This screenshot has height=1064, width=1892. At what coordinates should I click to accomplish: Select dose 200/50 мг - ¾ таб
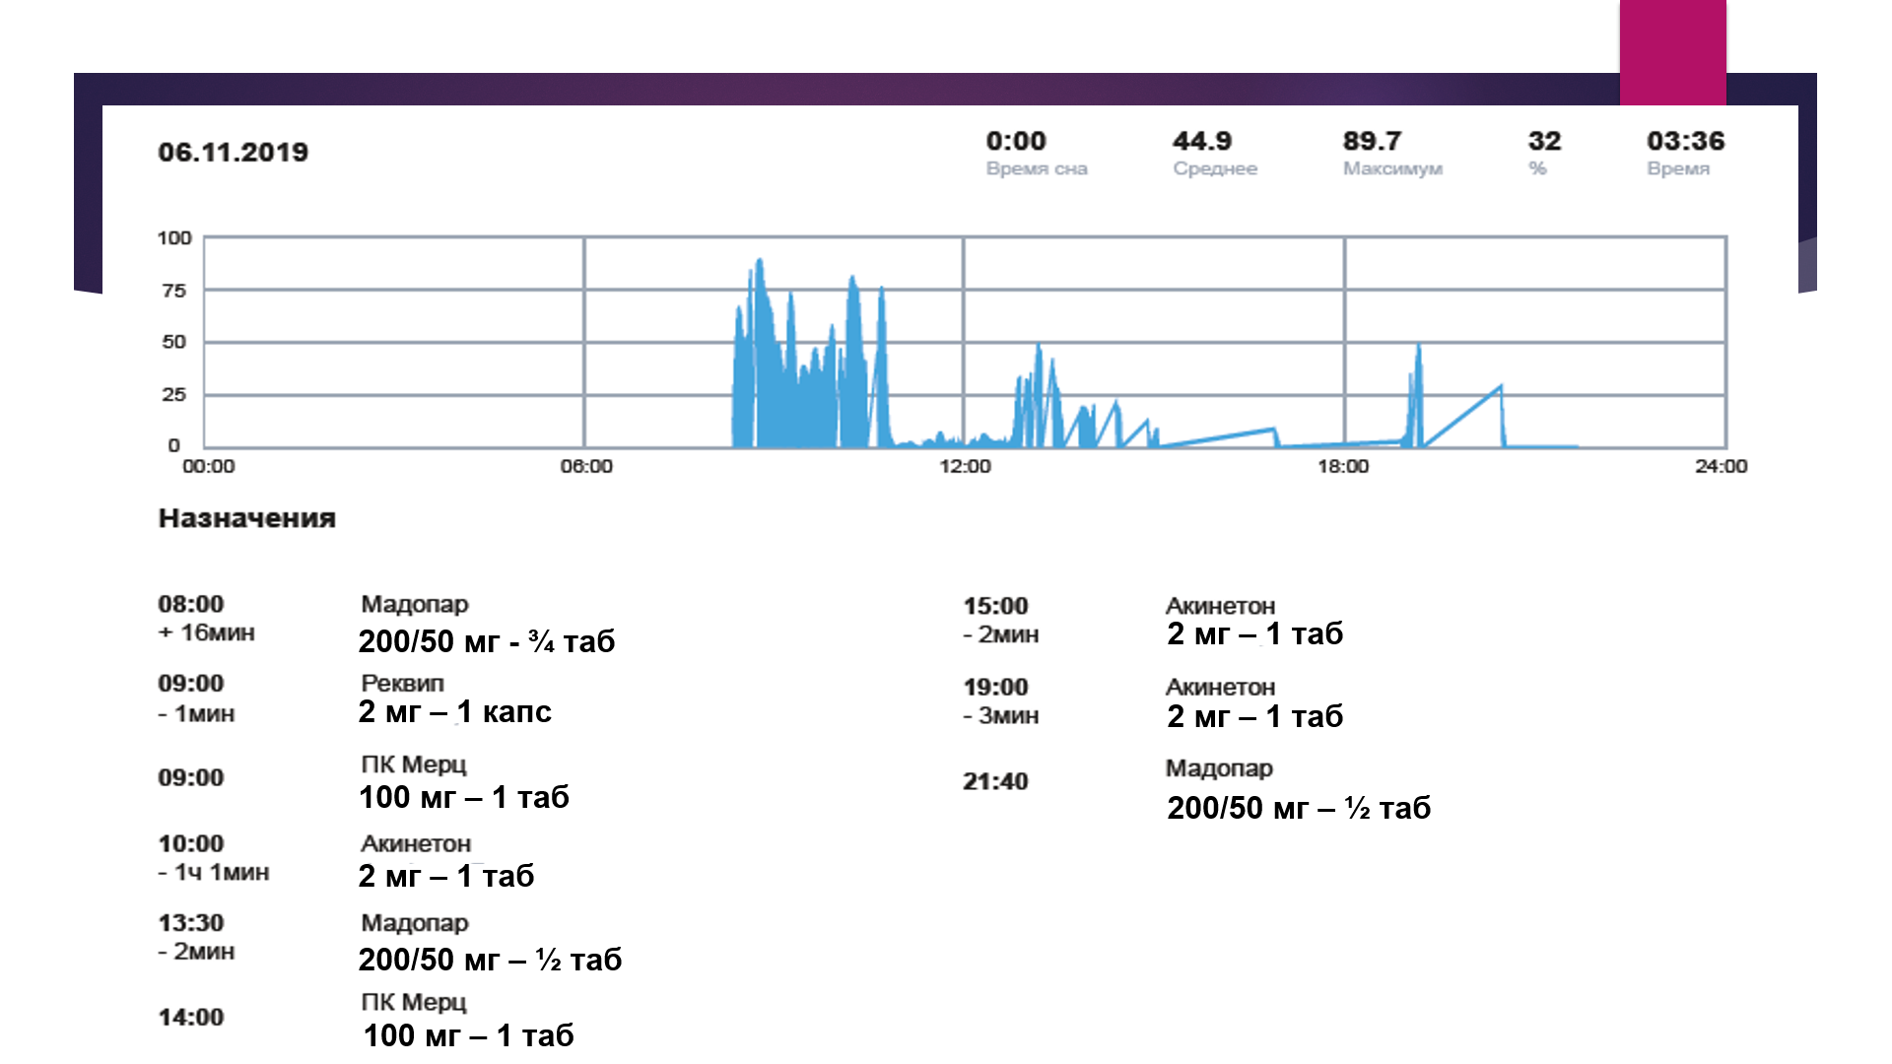click(x=486, y=641)
